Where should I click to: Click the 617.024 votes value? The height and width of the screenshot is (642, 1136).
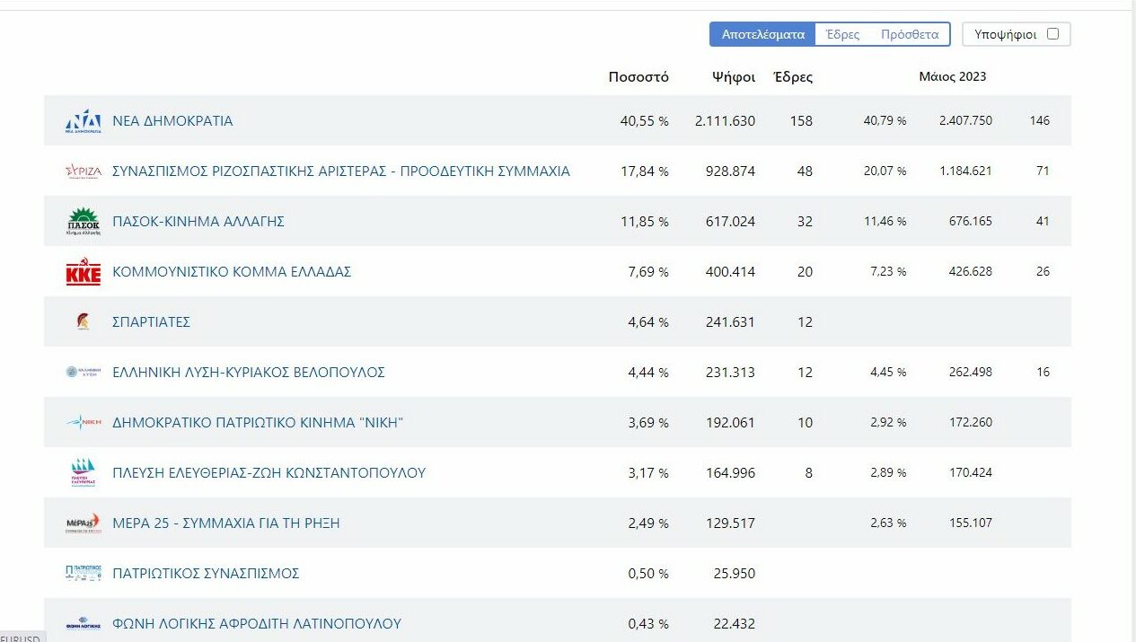point(731,221)
